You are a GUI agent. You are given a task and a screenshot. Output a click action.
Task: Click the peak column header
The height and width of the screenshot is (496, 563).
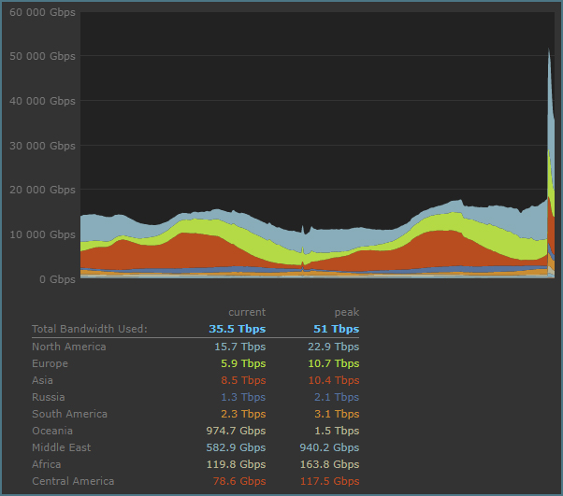(347, 312)
